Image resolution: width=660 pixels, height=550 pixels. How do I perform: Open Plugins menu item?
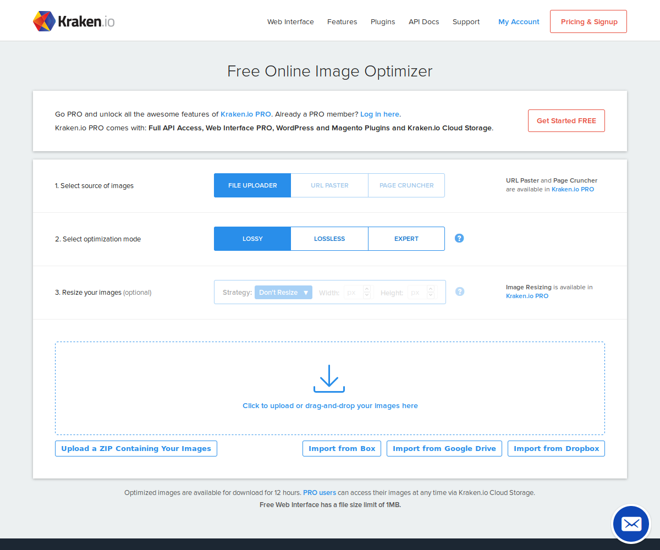383,22
